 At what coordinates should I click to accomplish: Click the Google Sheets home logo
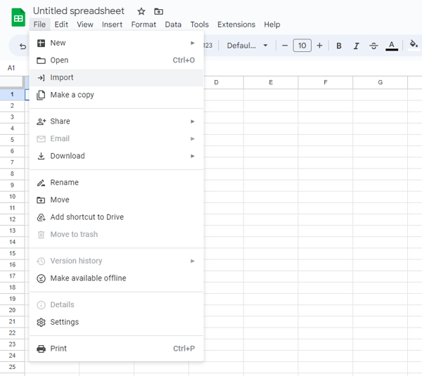click(18, 17)
